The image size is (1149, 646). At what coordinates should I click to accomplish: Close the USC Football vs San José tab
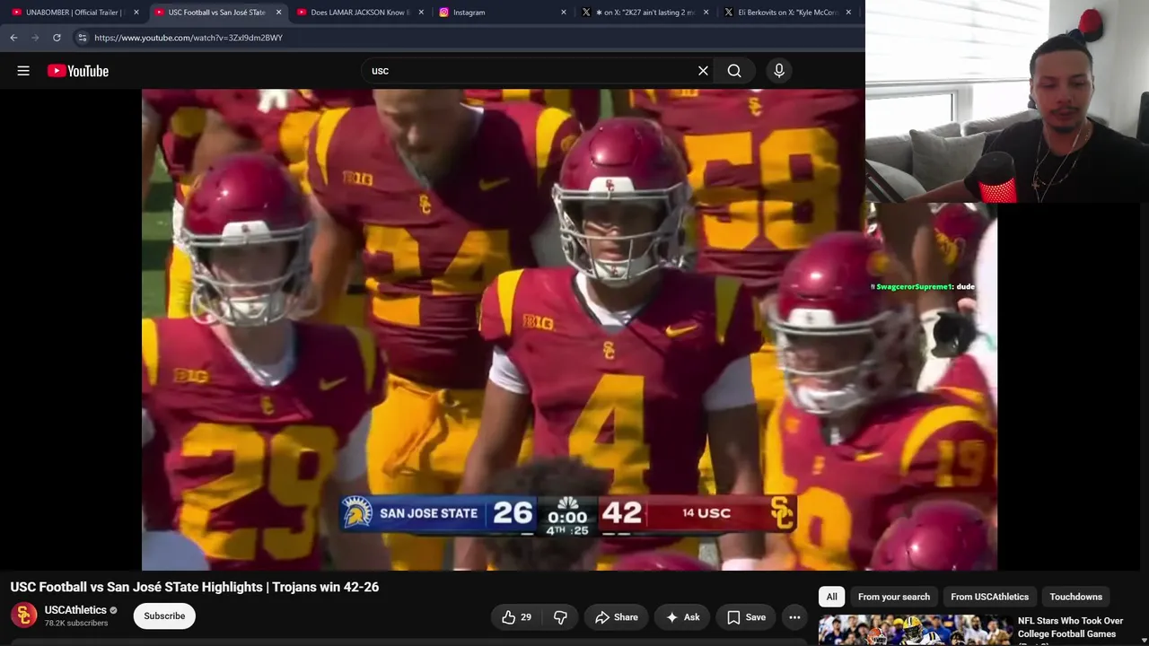coord(278,13)
